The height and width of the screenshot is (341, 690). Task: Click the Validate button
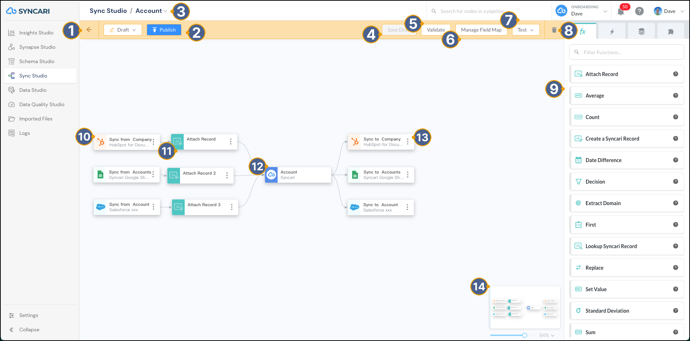coord(436,30)
